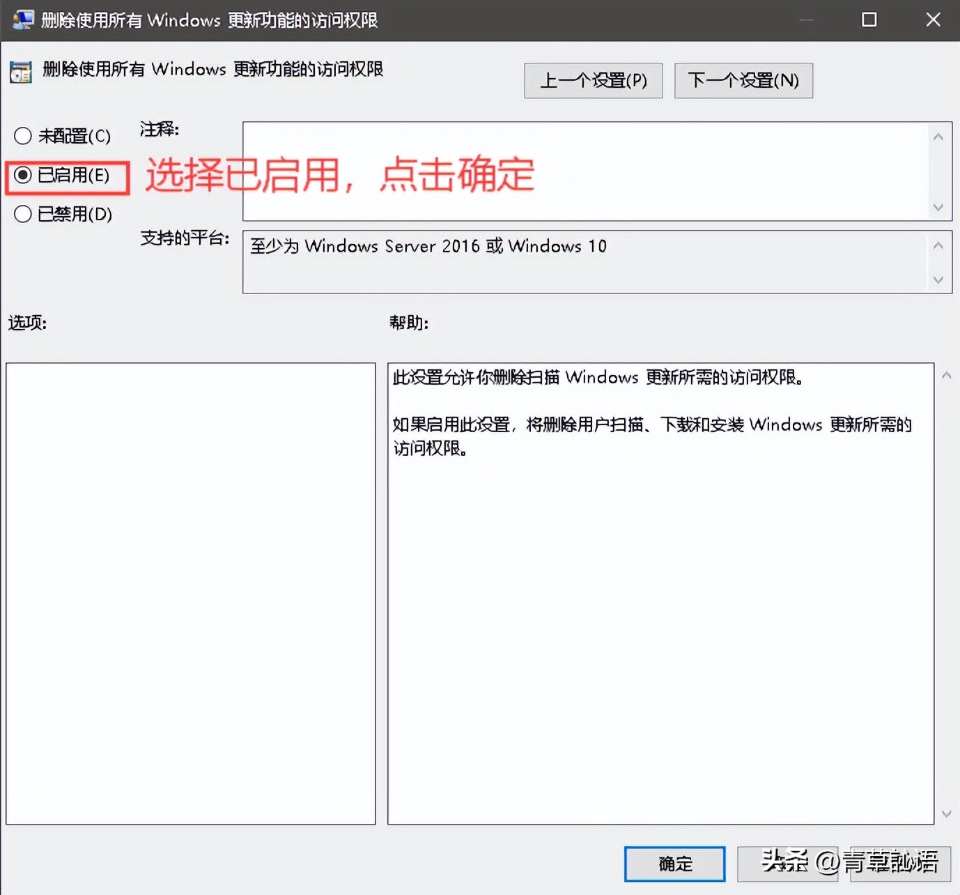Screen dimensions: 960x895
Task: Click the down arrow on the 注释 box scrollbar
Action: [938, 207]
